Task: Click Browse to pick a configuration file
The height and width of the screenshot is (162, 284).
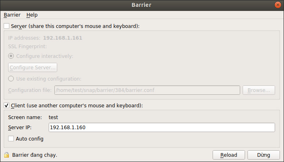Action: pos(259,90)
